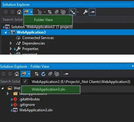Select WebApplication3.sln file in Folder View tree
134x122 pixels.
pos(36,110)
